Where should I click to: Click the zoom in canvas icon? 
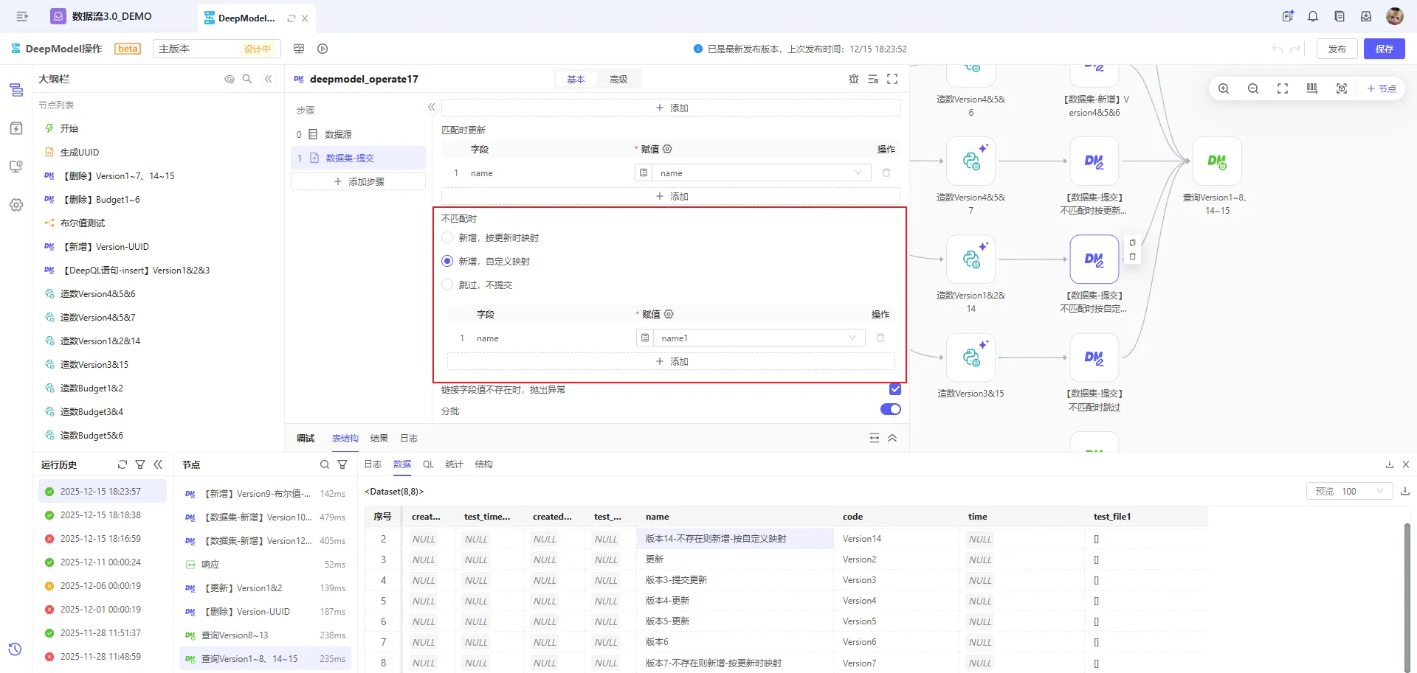1224,88
